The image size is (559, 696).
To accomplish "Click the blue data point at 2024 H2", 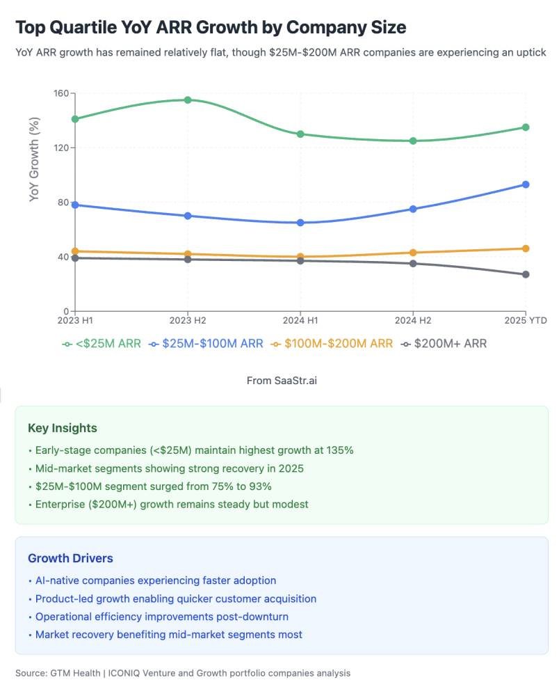I will (413, 209).
